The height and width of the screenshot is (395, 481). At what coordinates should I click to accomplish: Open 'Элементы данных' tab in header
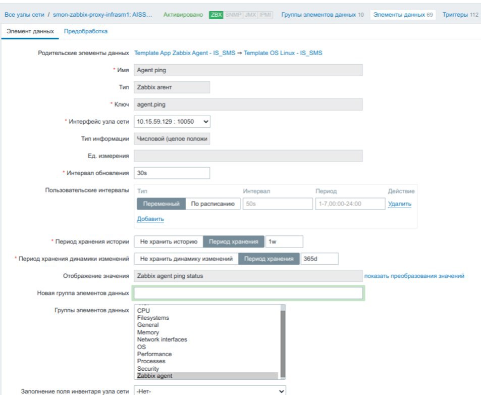pyautogui.click(x=403, y=15)
